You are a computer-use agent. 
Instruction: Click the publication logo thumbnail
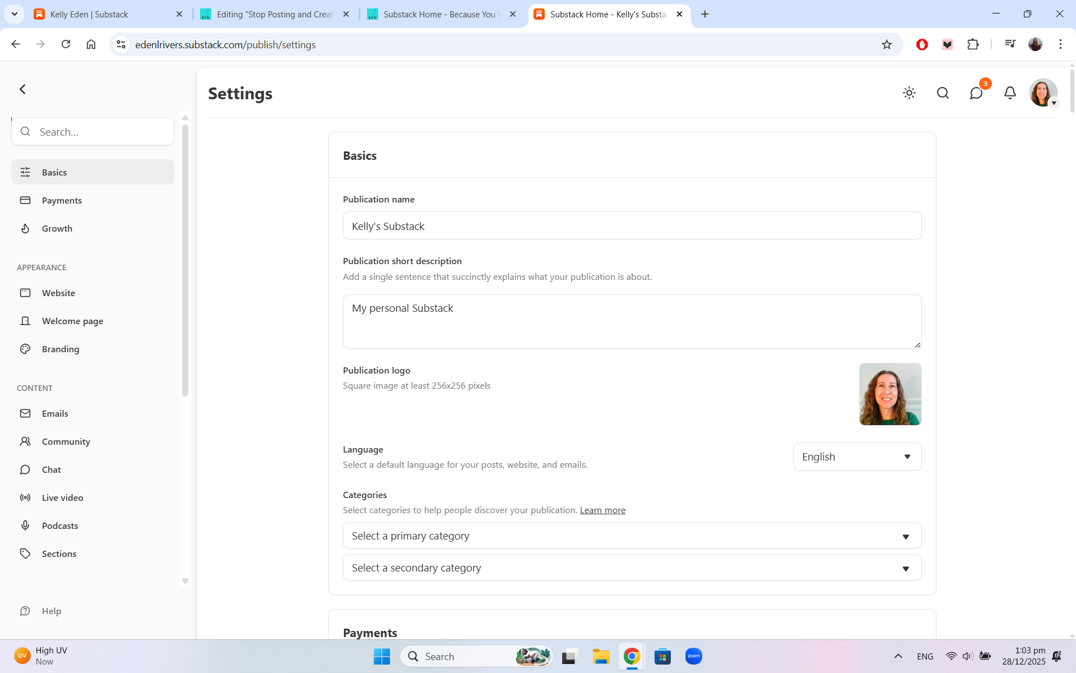coord(890,394)
